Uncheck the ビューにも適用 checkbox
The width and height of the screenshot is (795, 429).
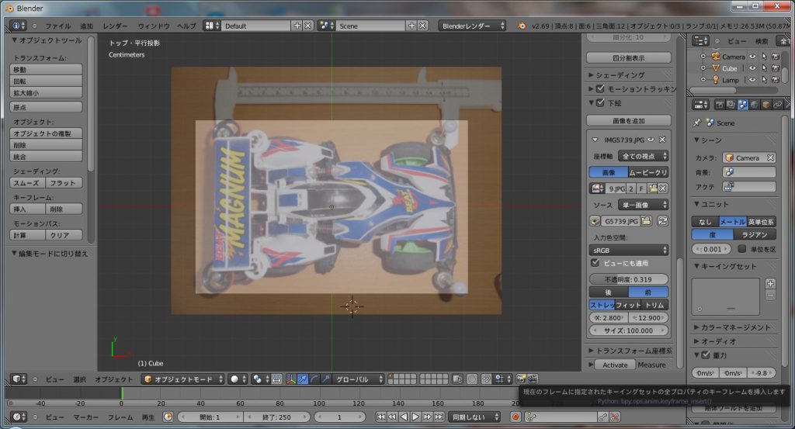click(x=595, y=263)
